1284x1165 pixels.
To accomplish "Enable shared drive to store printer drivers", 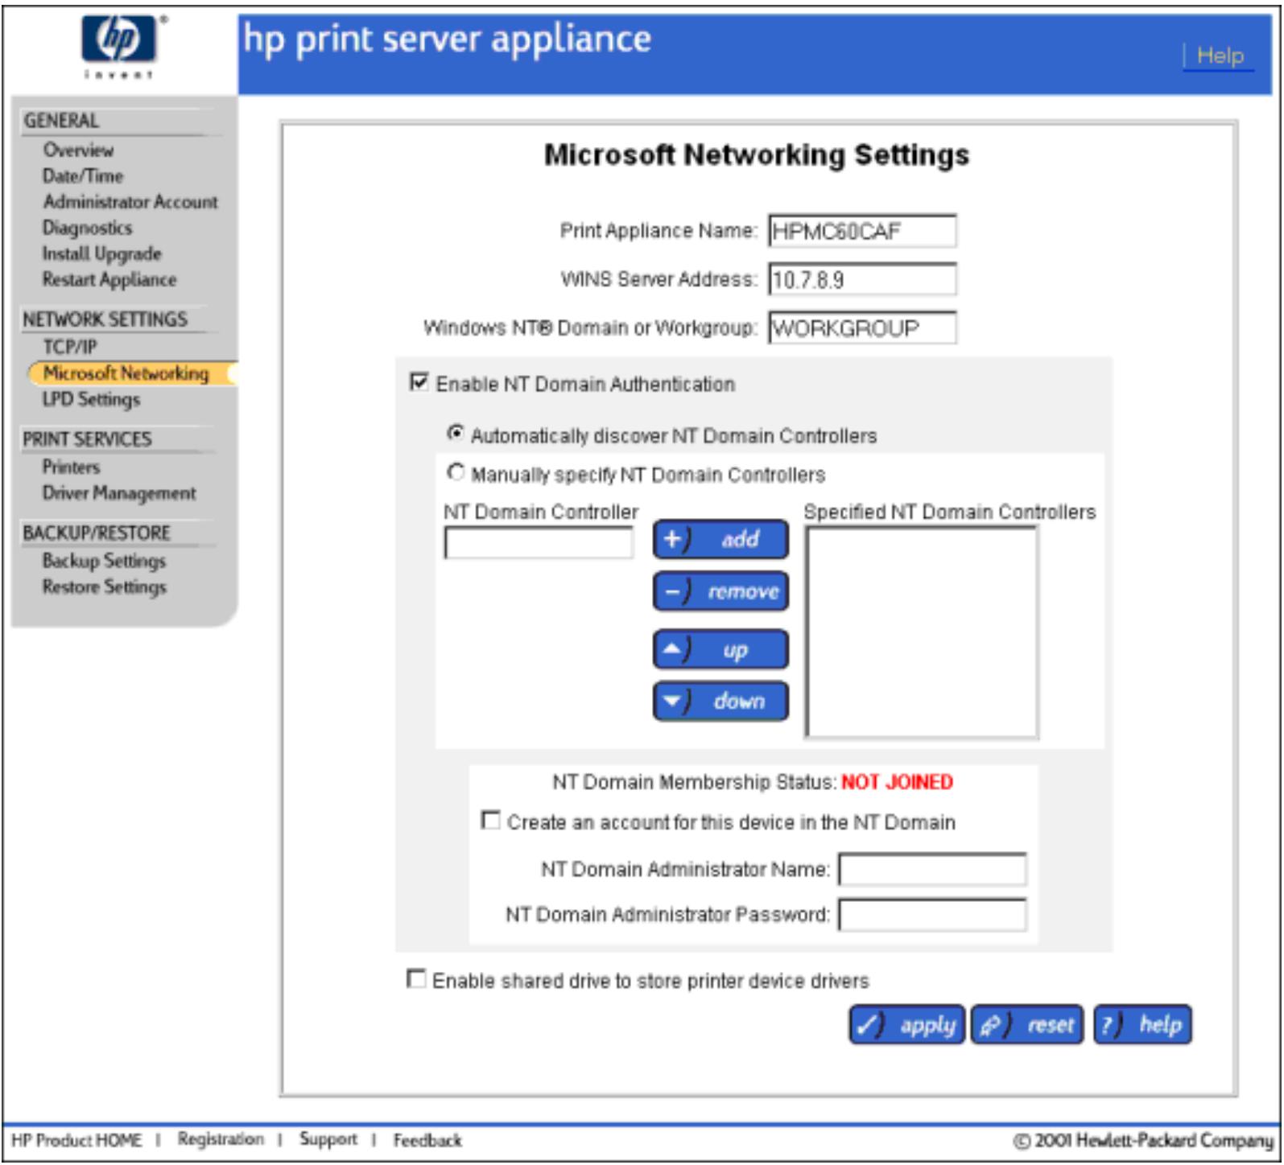I will [416, 978].
